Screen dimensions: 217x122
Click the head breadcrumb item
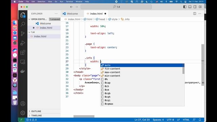point(100,19)
